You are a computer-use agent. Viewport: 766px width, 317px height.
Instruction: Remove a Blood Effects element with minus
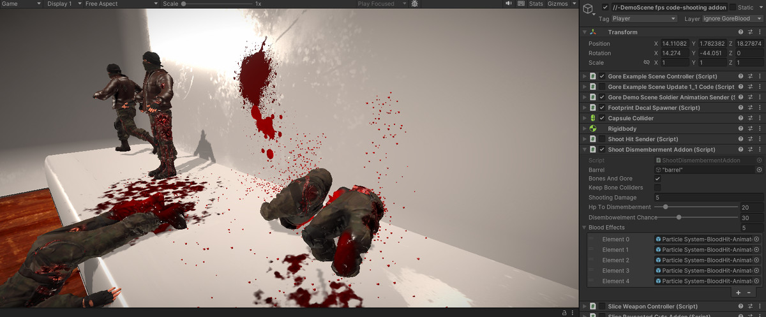749,292
